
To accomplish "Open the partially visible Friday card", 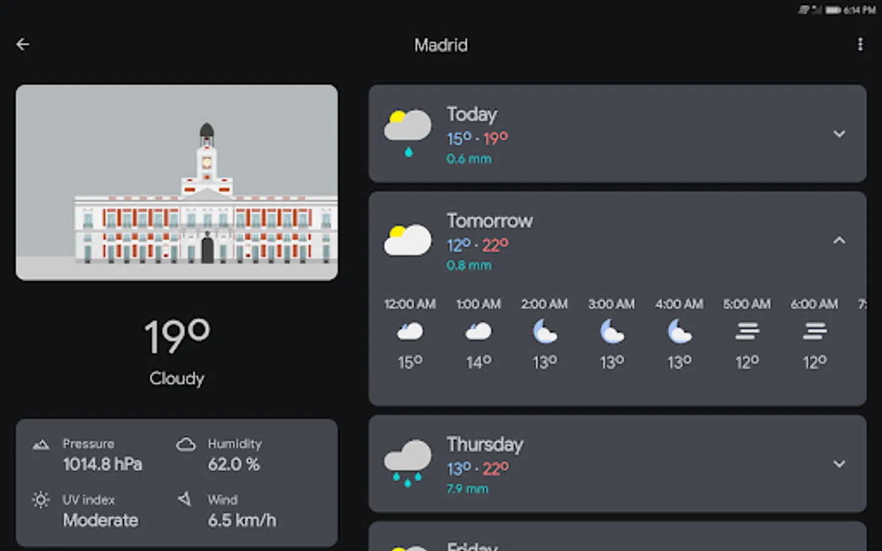I will (x=617, y=537).
